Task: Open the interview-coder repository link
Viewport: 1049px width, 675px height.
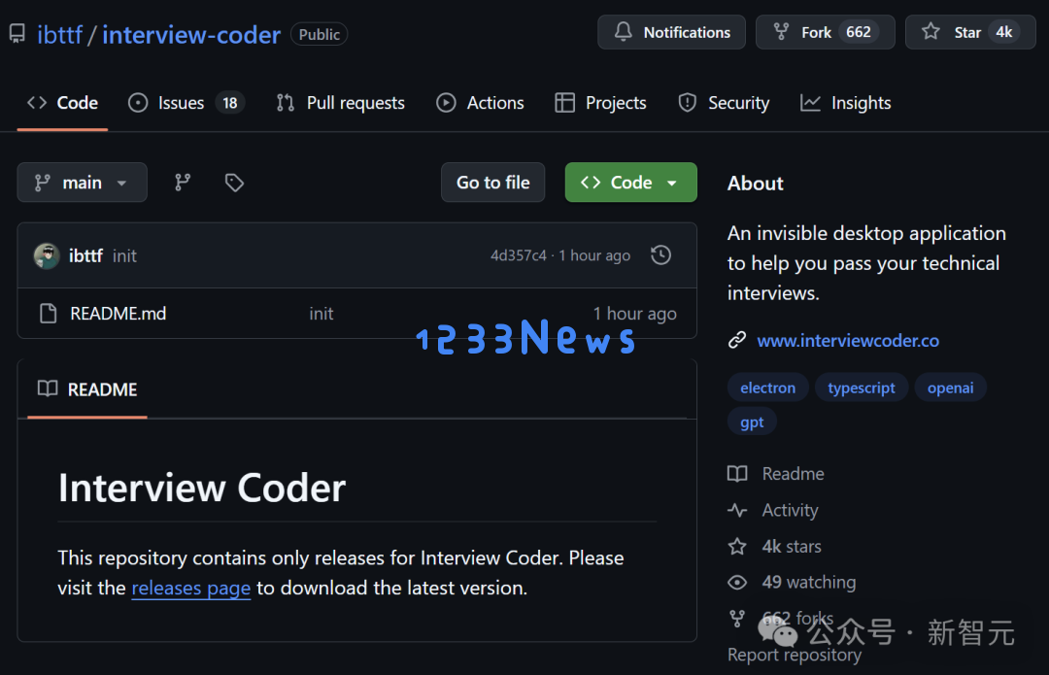Action: pyautogui.click(x=191, y=34)
